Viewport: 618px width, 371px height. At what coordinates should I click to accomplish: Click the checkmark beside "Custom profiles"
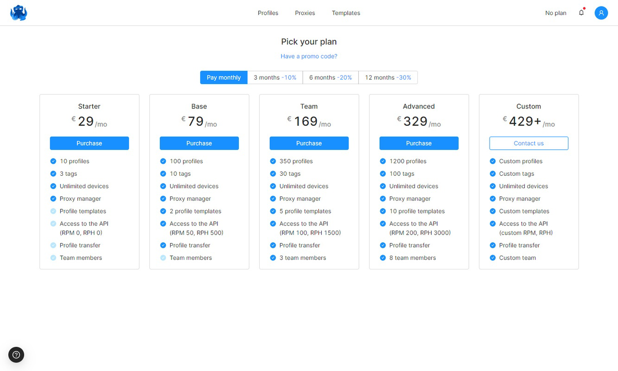click(492, 161)
